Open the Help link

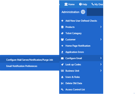[83, 4]
